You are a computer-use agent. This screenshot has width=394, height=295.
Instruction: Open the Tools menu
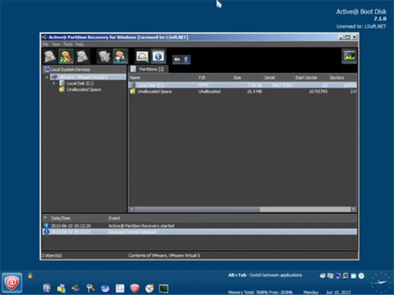click(67, 44)
